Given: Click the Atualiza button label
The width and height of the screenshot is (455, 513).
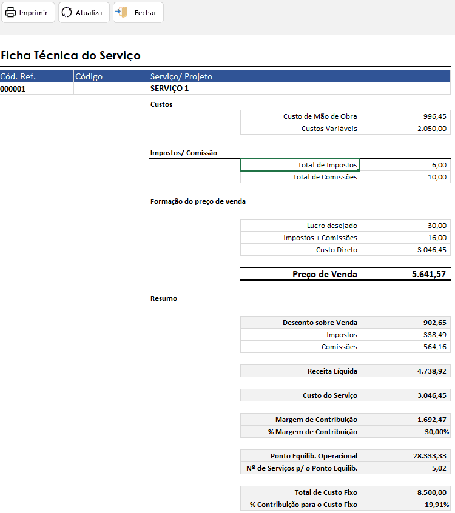Looking at the screenshot, I should coord(89,13).
